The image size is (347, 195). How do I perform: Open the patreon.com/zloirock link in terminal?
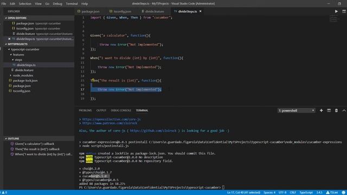110,123
